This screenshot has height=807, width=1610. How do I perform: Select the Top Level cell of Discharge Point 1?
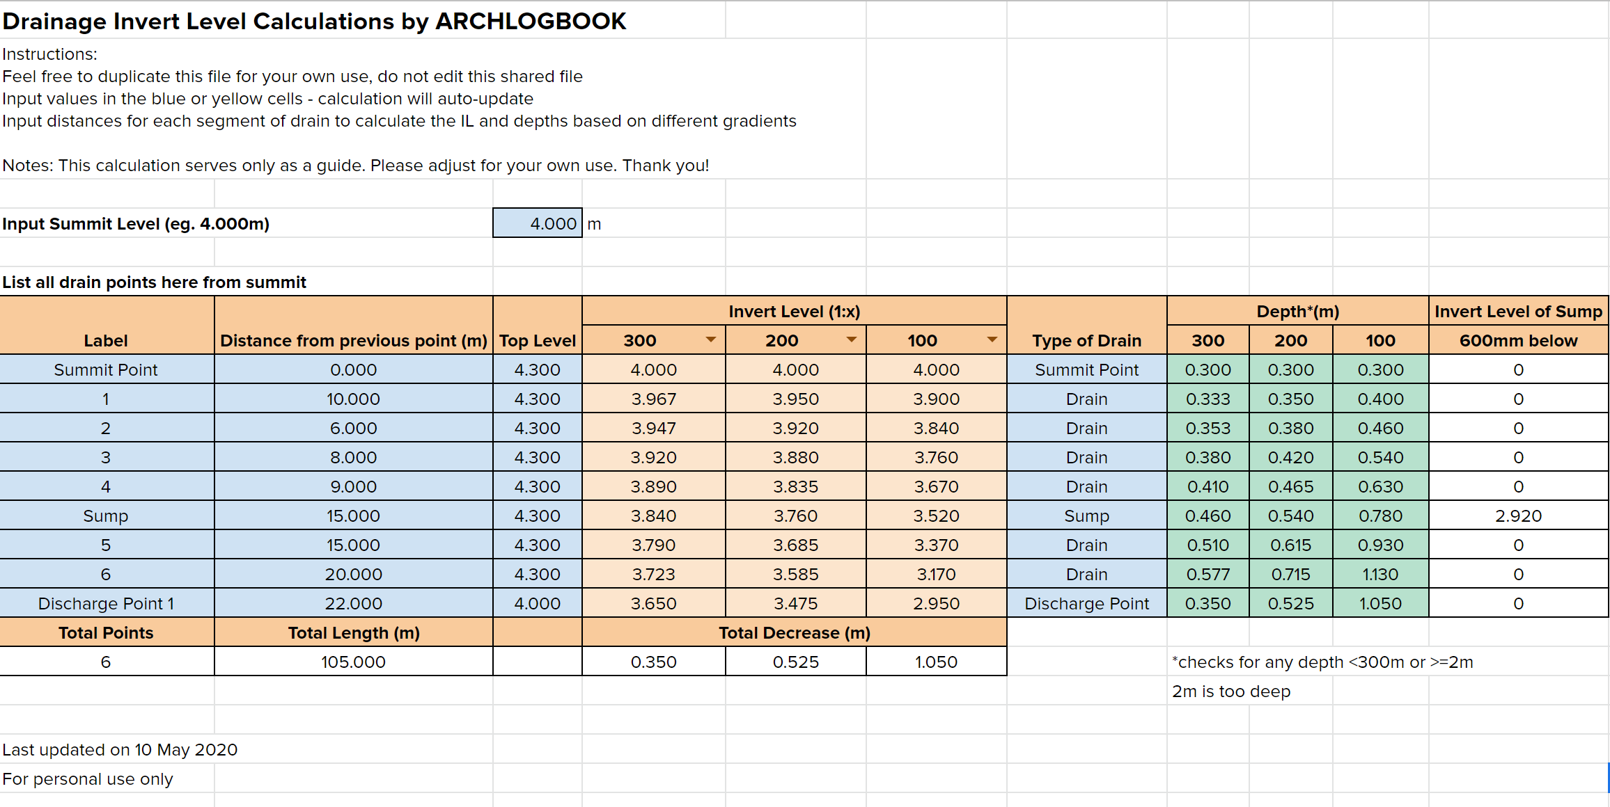537,603
